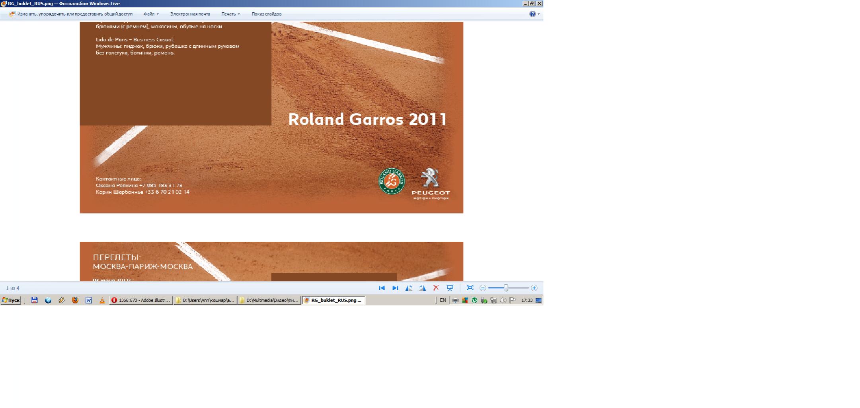860x408 pixels.
Task: Click the '1 из 4' photo counter
Action: [13, 288]
